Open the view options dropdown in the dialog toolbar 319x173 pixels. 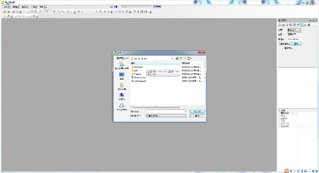(x=190, y=58)
